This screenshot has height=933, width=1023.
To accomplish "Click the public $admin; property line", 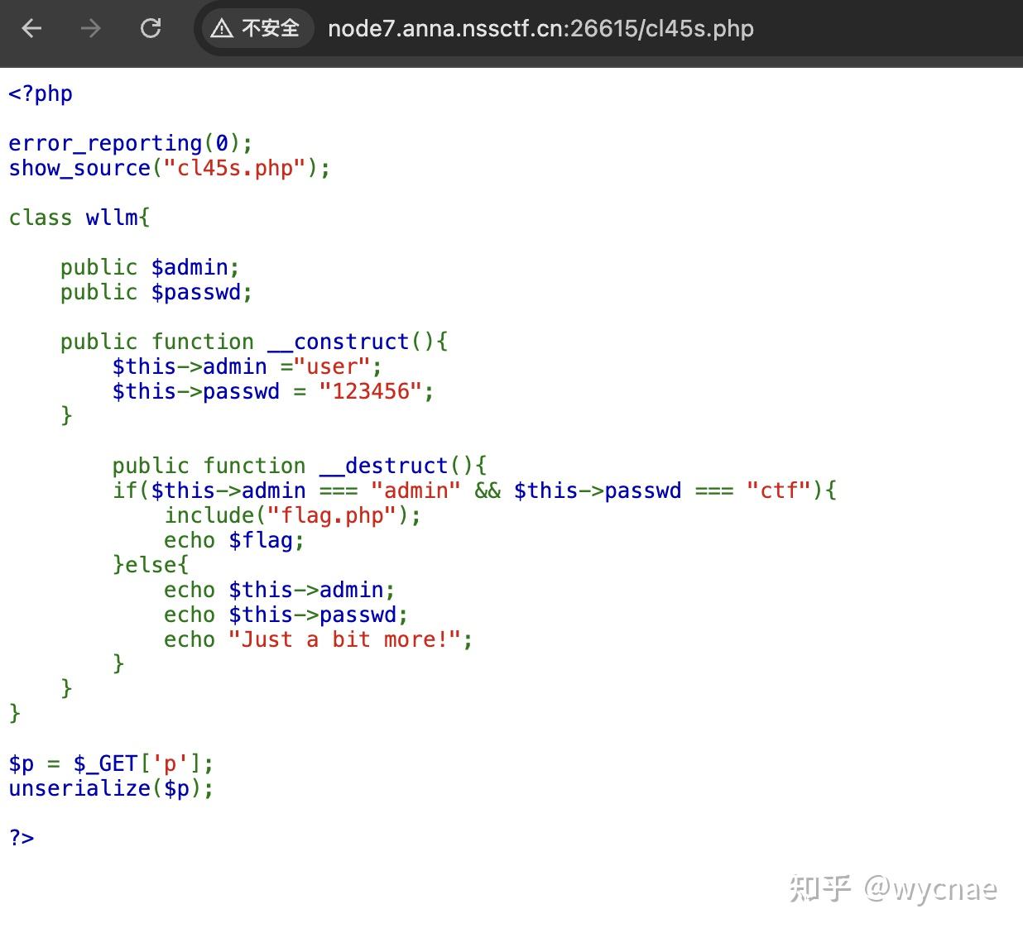I will (150, 267).
